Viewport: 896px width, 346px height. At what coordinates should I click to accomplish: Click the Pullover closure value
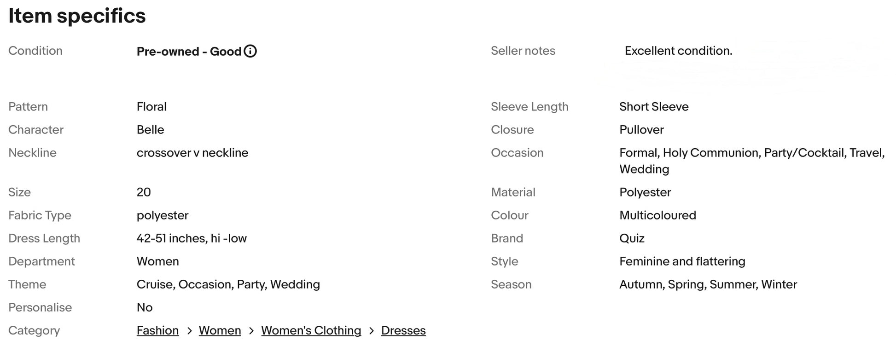coord(641,130)
